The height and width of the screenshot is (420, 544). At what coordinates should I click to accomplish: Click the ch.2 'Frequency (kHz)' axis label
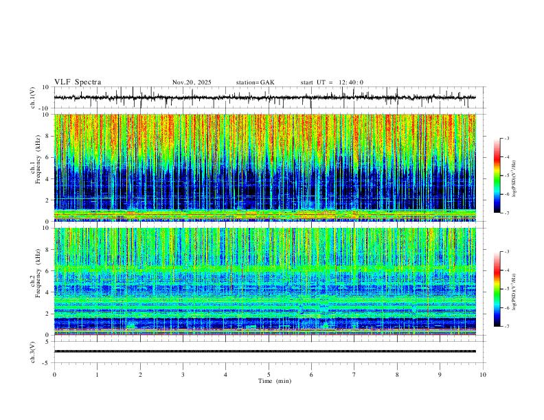tap(38, 273)
